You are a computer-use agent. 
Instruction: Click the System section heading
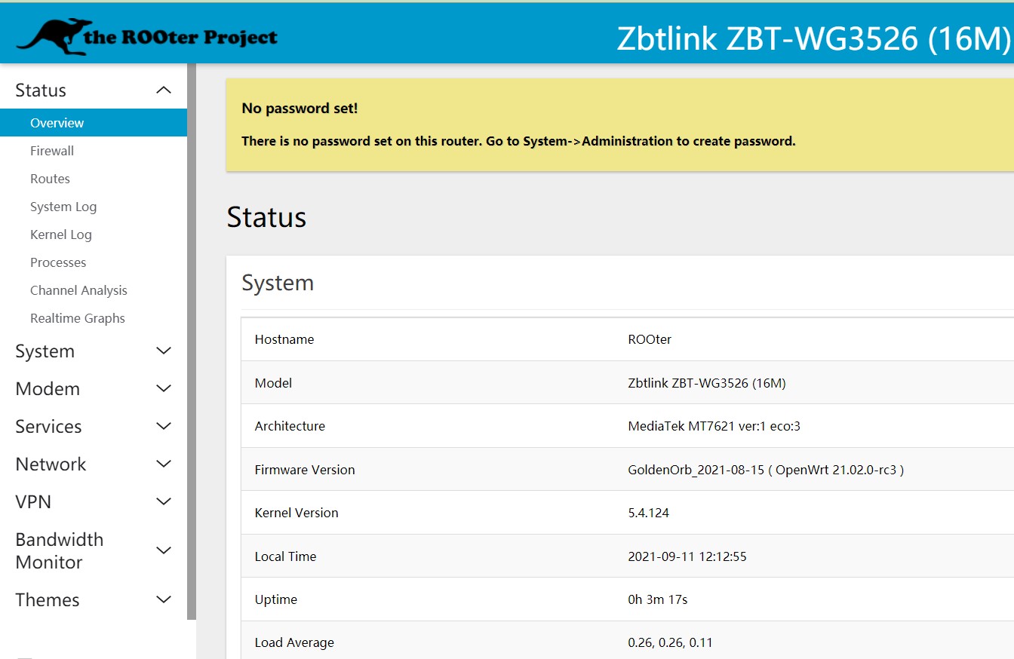click(x=278, y=283)
